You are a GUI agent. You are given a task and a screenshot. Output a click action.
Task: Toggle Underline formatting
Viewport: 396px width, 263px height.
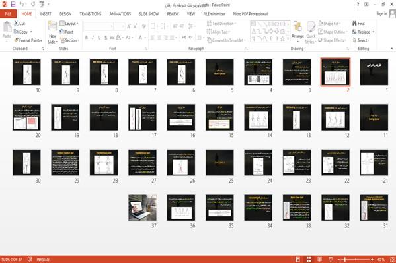99,38
